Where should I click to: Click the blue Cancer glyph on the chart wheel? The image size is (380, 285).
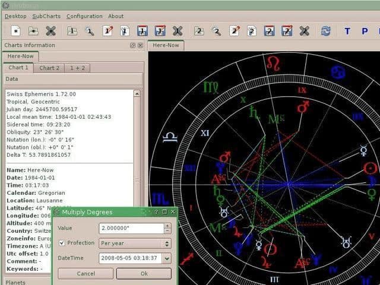pyautogui.click(x=338, y=72)
